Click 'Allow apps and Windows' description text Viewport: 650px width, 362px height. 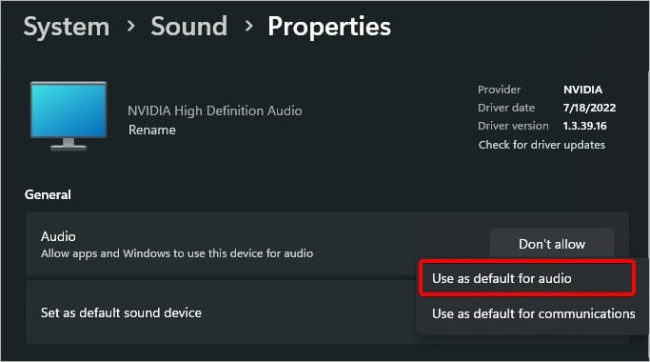(x=177, y=253)
